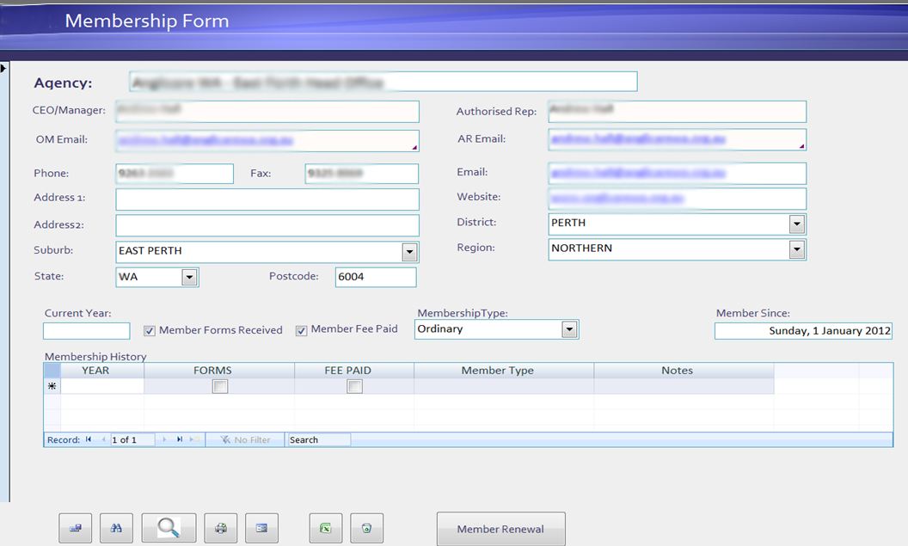Check the FORMS checkbox in Membership History

point(220,386)
